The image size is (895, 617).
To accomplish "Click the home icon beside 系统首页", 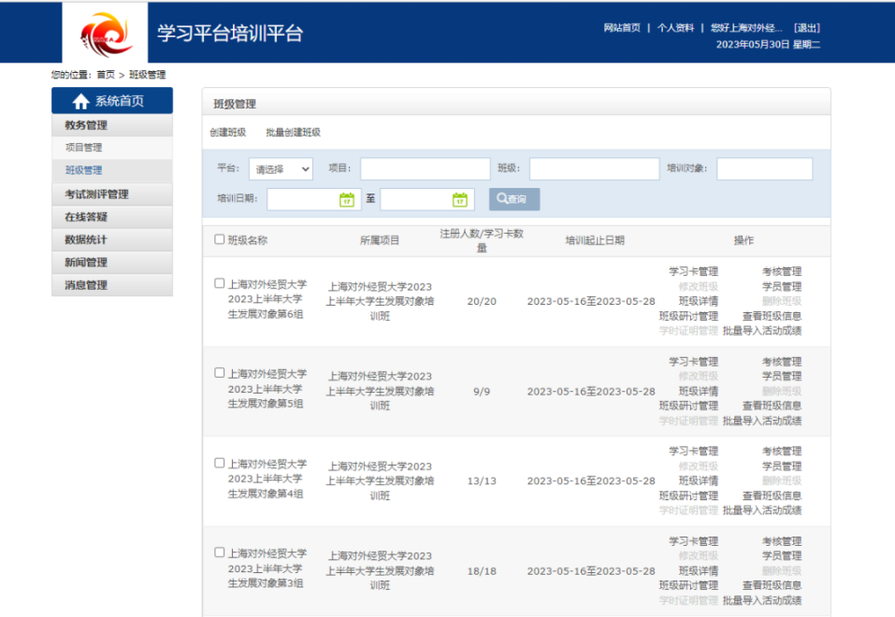I will point(80,102).
